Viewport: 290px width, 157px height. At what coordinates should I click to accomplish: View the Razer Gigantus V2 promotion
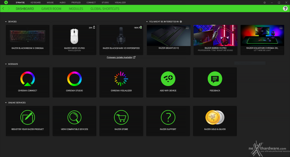point(169,40)
